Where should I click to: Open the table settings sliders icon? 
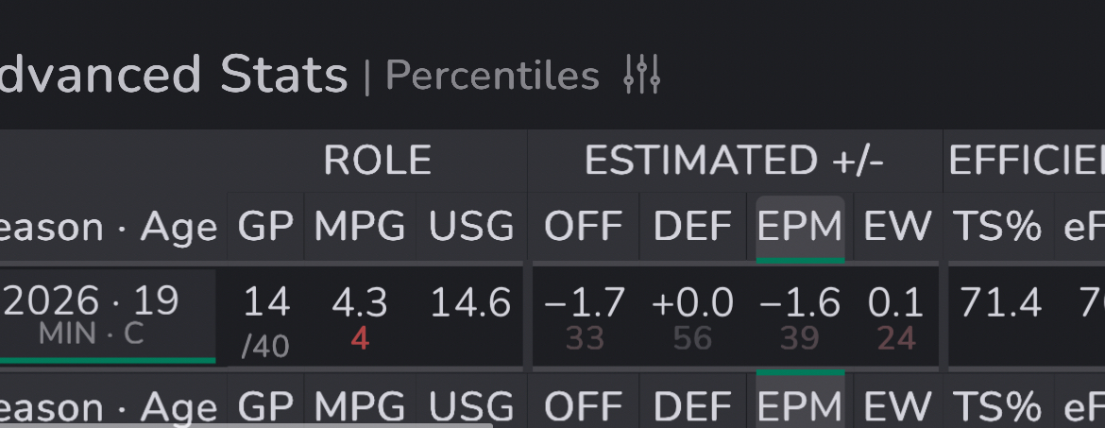(641, 75)
